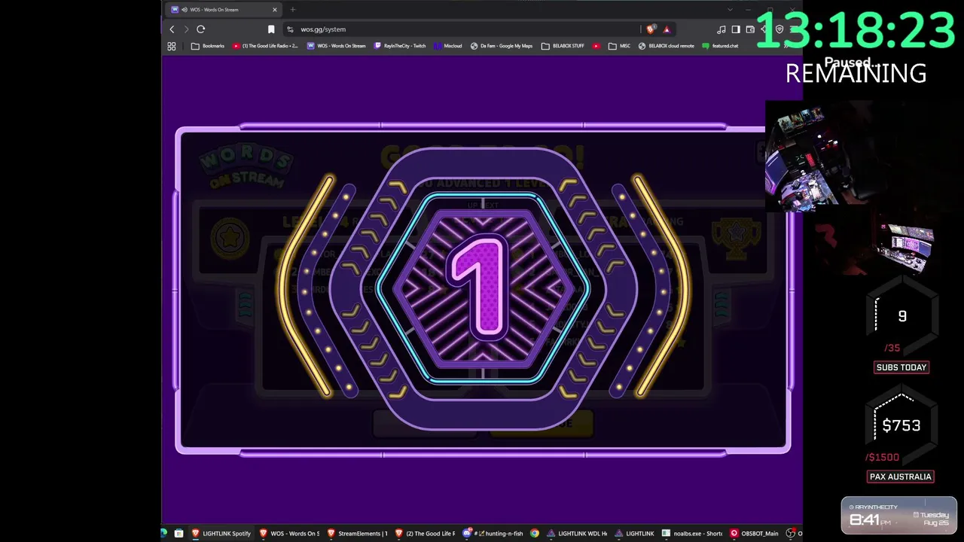Viewport: 964px width, 542px height.
Task: Click the Microsoft Edge taskbar icon
Action: coord(164,534)
